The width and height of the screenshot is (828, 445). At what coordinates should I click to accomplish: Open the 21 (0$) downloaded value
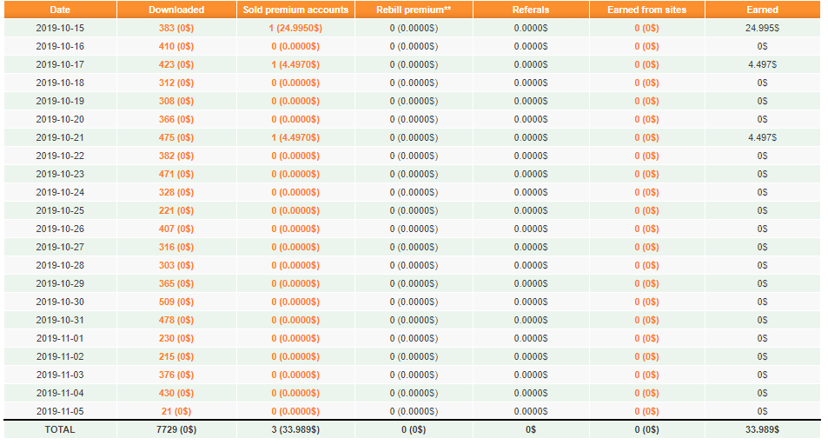[x=176, y=411]
